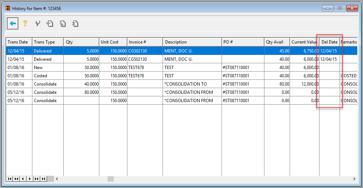Select the Qty cell showing 80.0000
Image resolution: width=363 pixels, height=188 pixels.
click(81, 92)
